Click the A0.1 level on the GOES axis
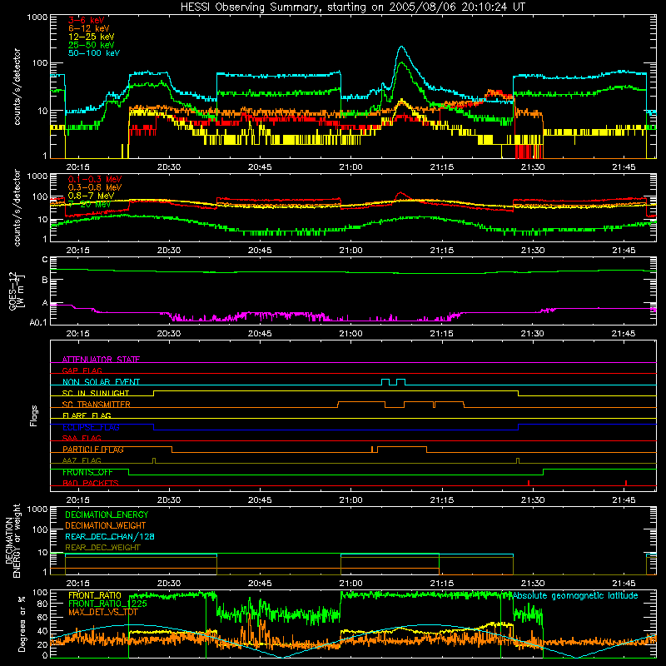This screenshot has width=666, height=666. (38, 322)
